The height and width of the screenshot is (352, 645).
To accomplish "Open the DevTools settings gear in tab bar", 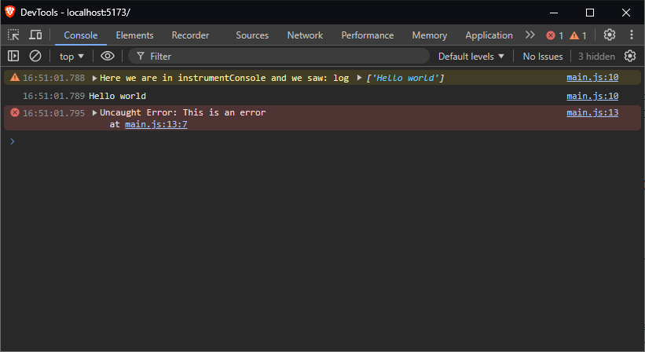I will click(610, 35).
